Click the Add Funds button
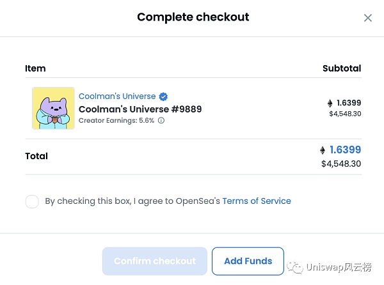This screenshot has width=384, height=285. [x=248, y=261]
